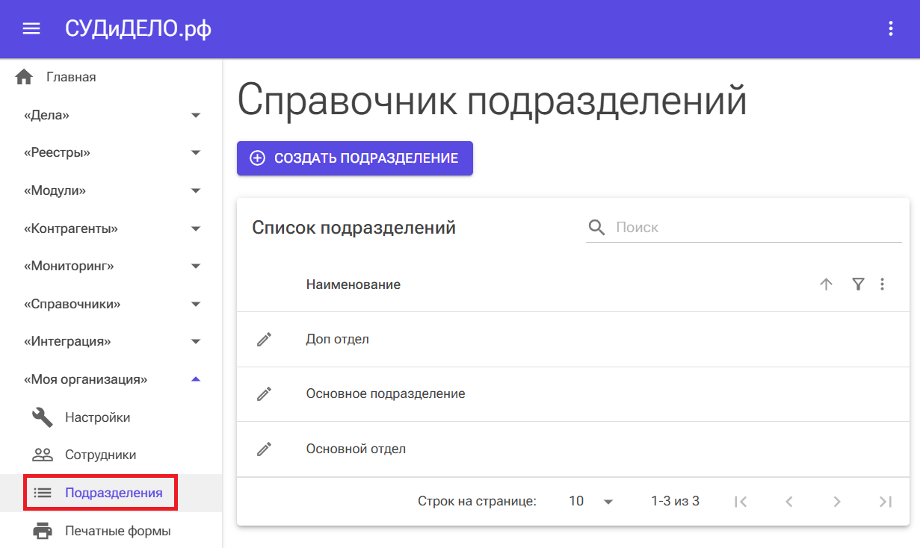Click the edit pencil for Доп отдел
920x548 pixels.
(x=264, y=339)
